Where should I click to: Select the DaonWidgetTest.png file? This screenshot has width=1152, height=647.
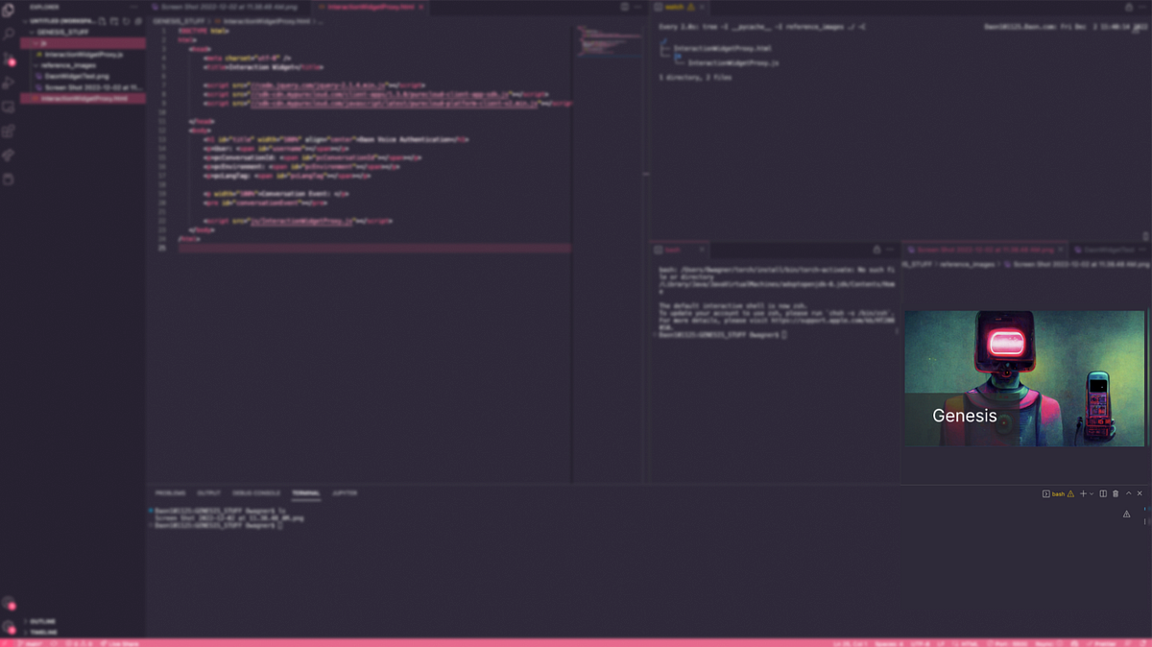tap(76, 76)
